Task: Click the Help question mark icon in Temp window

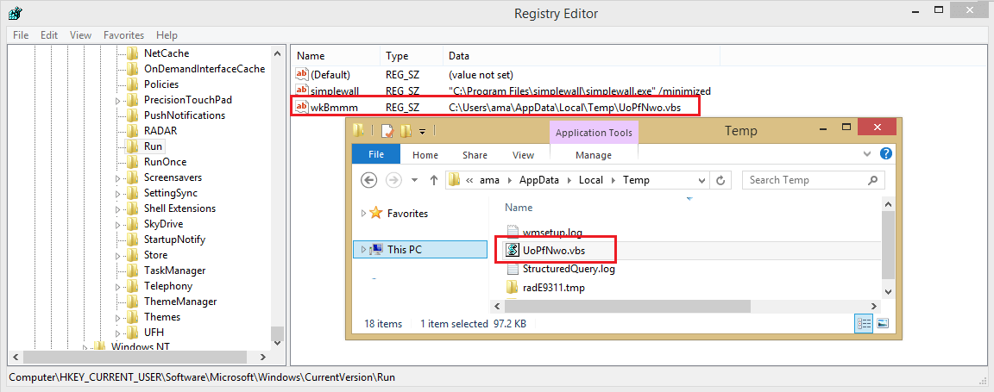Action: 886,153
